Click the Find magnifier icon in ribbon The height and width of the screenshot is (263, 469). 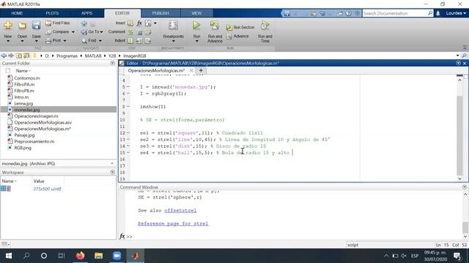(x=84, y=41)
